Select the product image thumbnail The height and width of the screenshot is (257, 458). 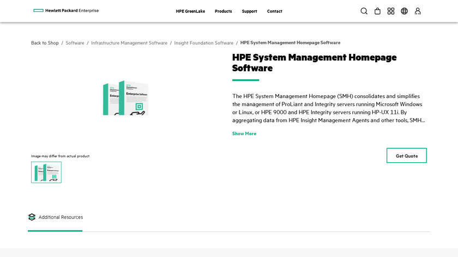pyautogui.click(x=46, y=172)
